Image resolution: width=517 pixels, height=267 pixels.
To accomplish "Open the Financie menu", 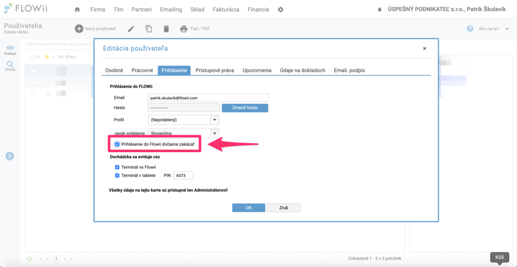I will [x=258, y=10].
